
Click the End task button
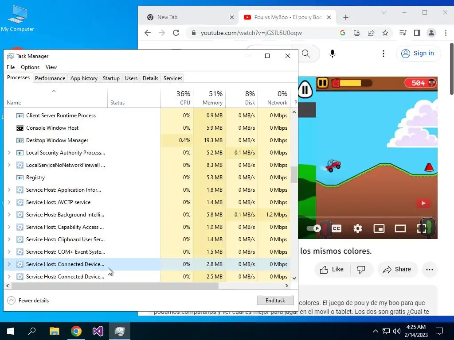pyautogui.click(x=275, y=301)
